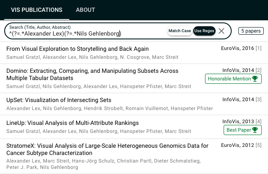Click the [4] reference number

pos(259,122)
